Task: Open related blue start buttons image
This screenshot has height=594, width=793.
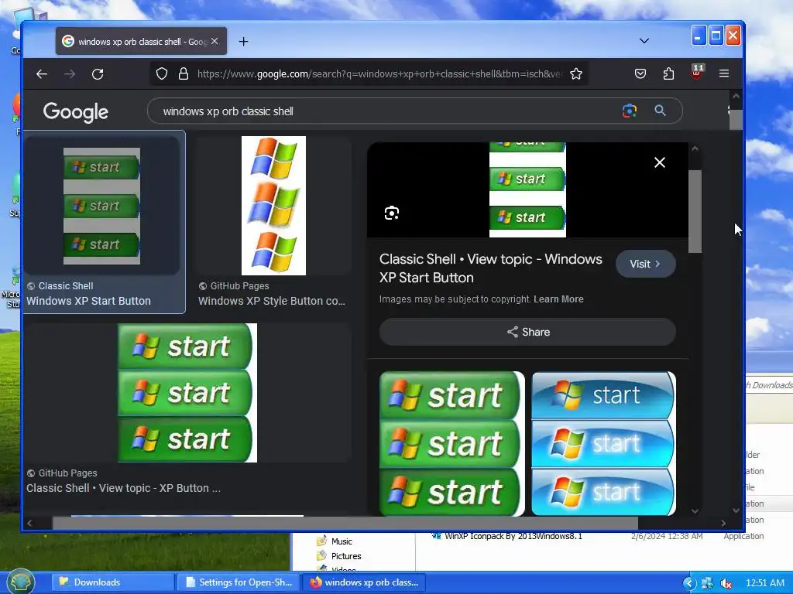Action: click(x=603, y=443)
